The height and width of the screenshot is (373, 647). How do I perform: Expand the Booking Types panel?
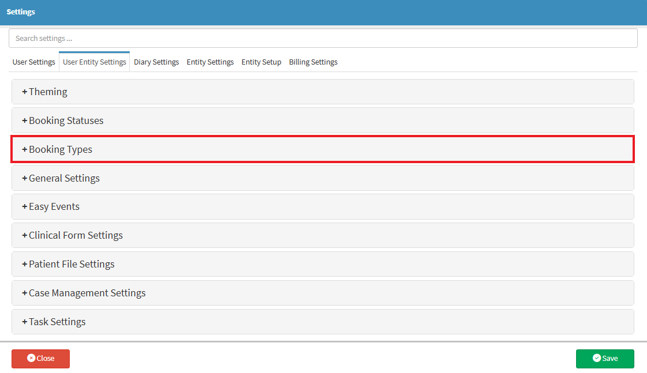point(323,149)
